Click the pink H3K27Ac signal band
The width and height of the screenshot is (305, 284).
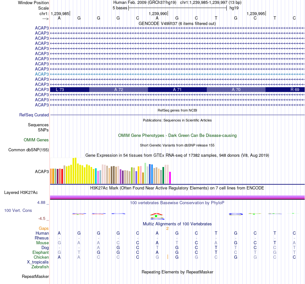pos(177,197)
